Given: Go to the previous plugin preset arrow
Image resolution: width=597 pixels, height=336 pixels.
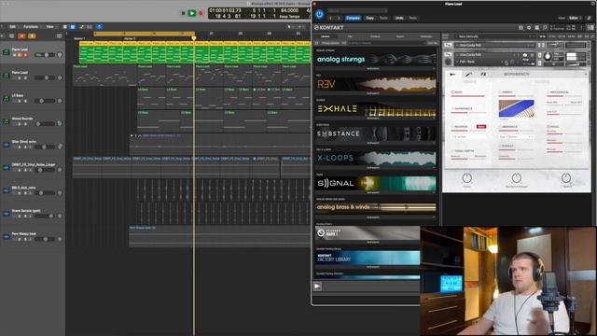Looking at the screenshot, I should point(330,18).
